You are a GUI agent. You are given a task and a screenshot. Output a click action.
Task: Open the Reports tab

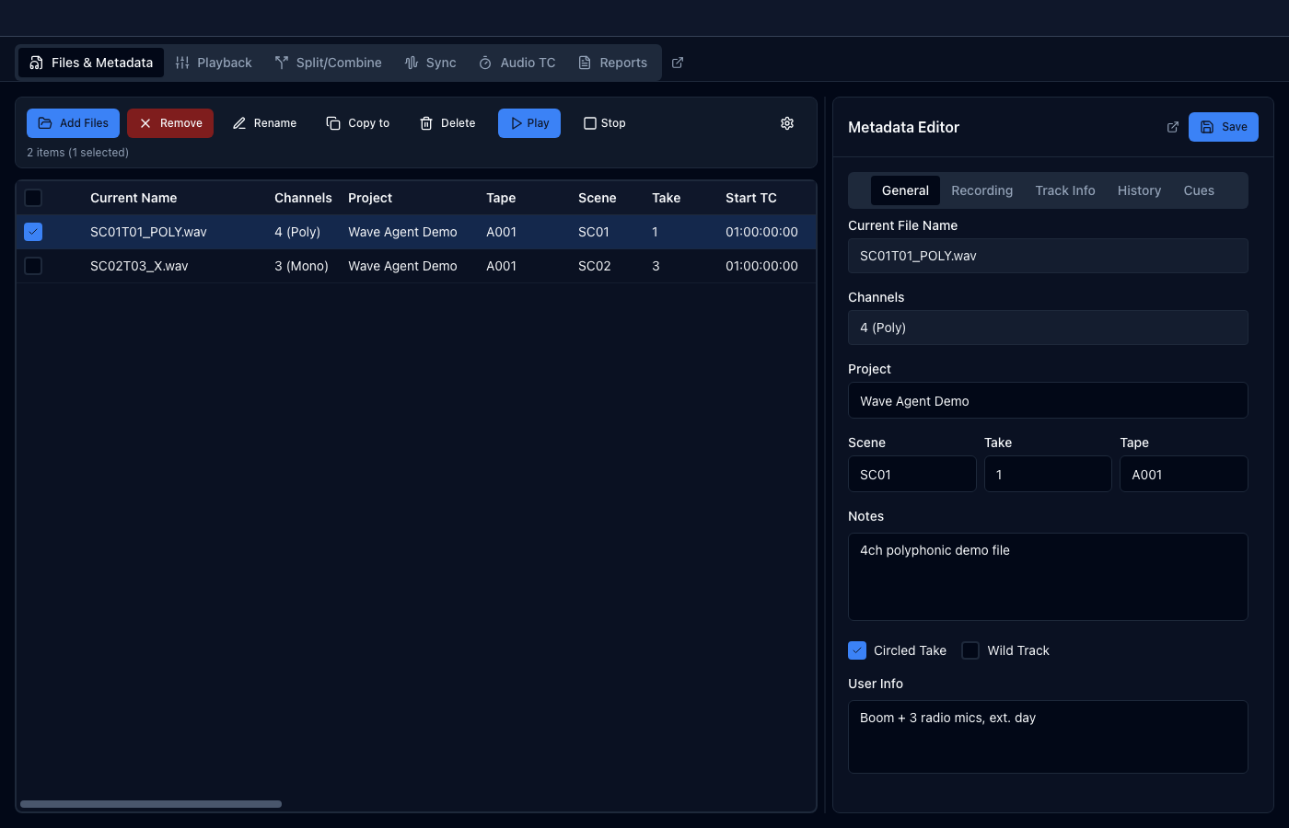(613, 63)
